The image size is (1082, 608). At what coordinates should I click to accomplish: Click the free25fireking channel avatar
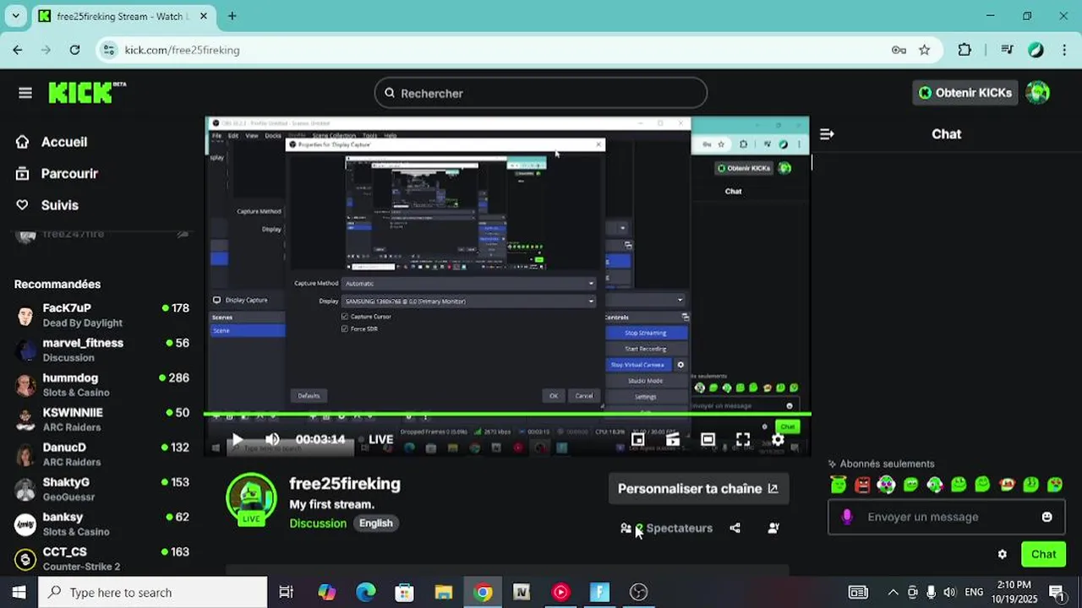coord(251,498)
